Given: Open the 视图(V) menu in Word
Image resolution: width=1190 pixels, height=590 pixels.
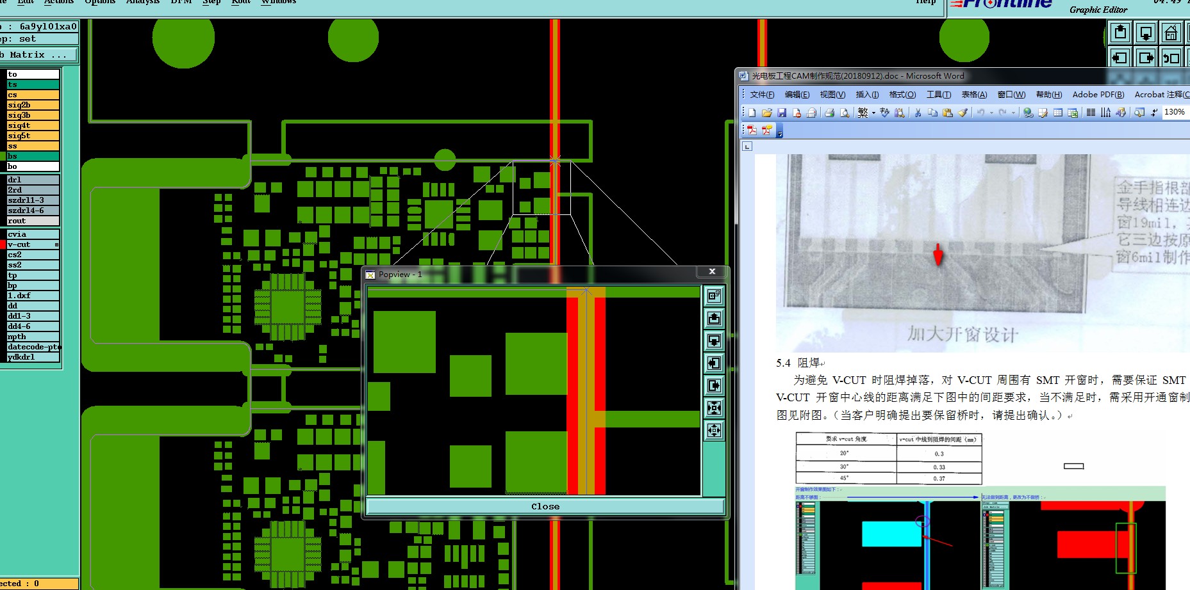Looking at the screenshot, I should (x=832, y=95).
